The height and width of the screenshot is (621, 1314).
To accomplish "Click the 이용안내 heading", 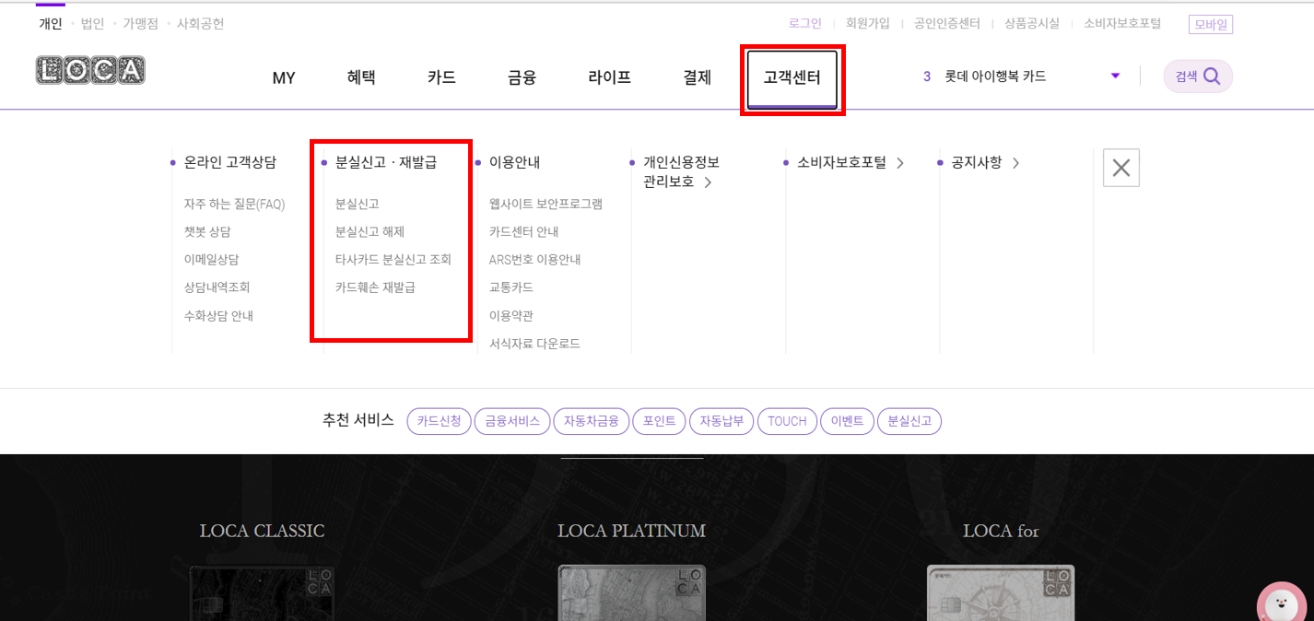I will click(x=514, y=162).
